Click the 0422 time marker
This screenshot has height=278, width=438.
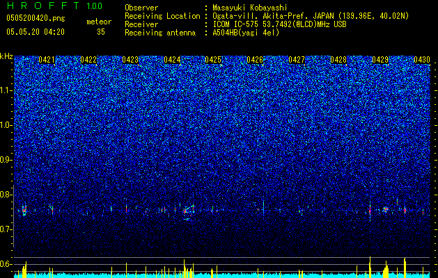click(x=88, y=60)
